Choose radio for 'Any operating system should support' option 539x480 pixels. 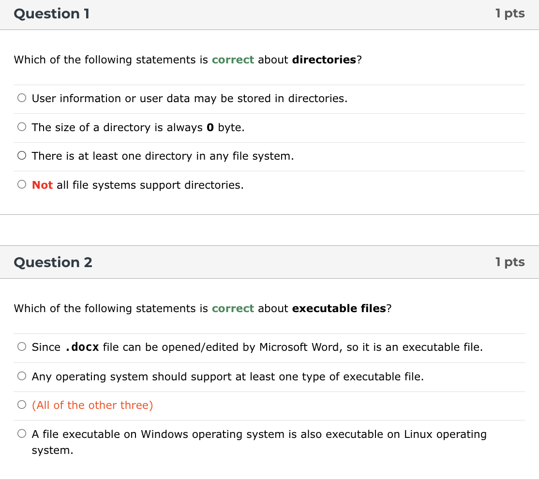(x=22, y=376)
